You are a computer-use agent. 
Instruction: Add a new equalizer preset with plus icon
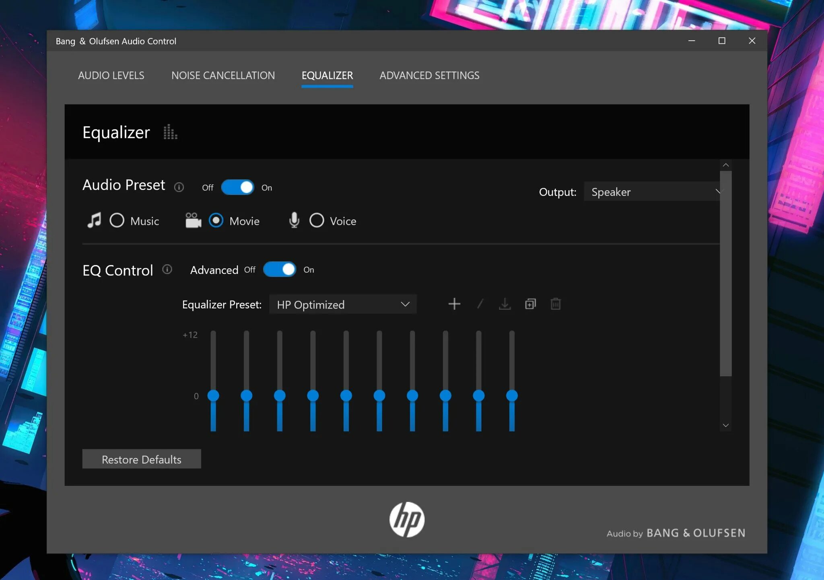(x=454, y=304)
